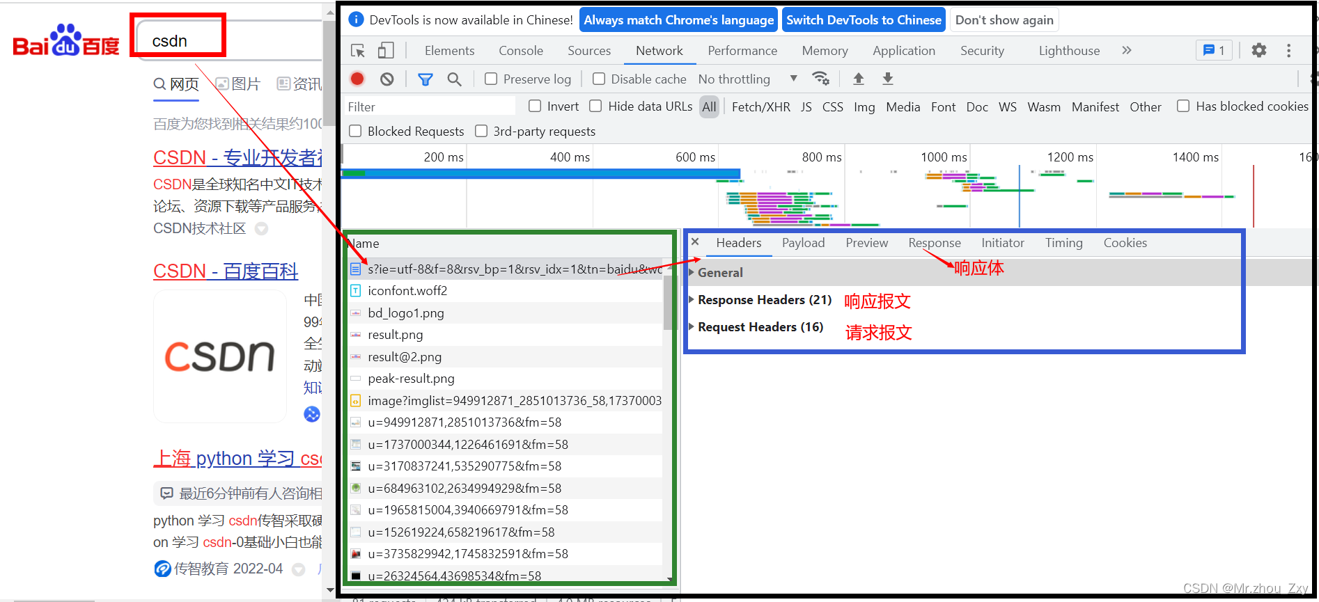This screenshot has width=1319, height=602.
Task: Check Has blocked cookies checkbox
Action: [x=1183, y=106]
